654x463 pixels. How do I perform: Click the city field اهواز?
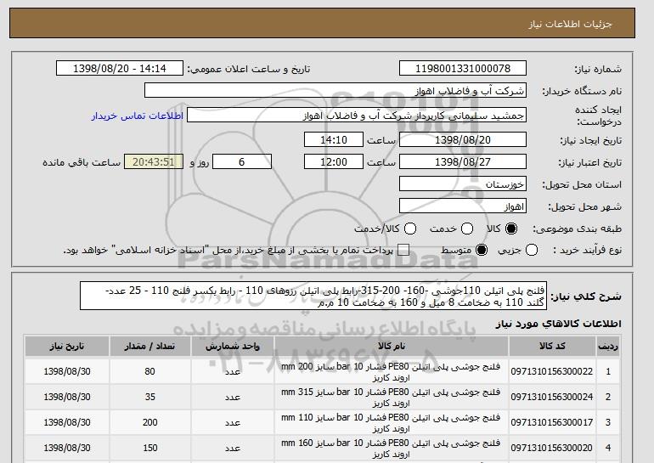pyautogui.click(x=463, y=206)
